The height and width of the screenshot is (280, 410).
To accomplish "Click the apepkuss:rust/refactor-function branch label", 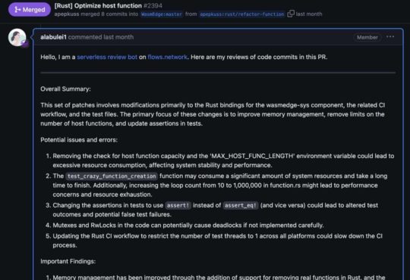I will click(x=242, y=14).
